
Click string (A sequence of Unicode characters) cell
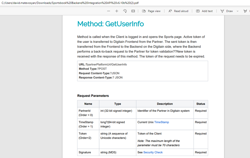pyautogui.click(x=118, y=139)
